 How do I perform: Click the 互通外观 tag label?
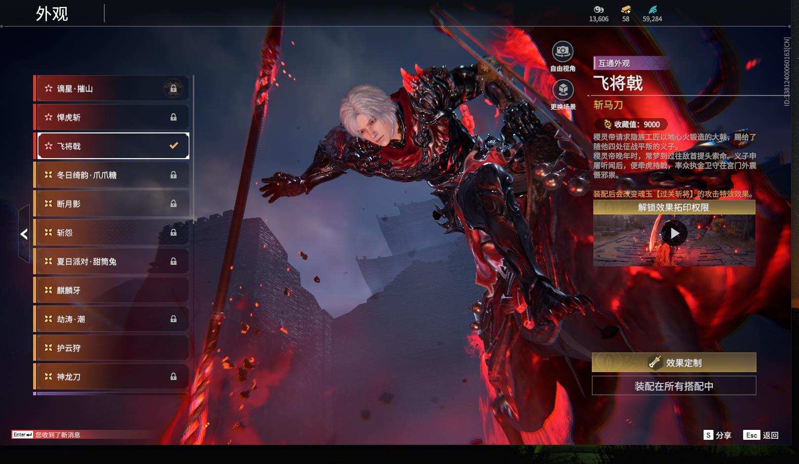(x=614, y=63)
